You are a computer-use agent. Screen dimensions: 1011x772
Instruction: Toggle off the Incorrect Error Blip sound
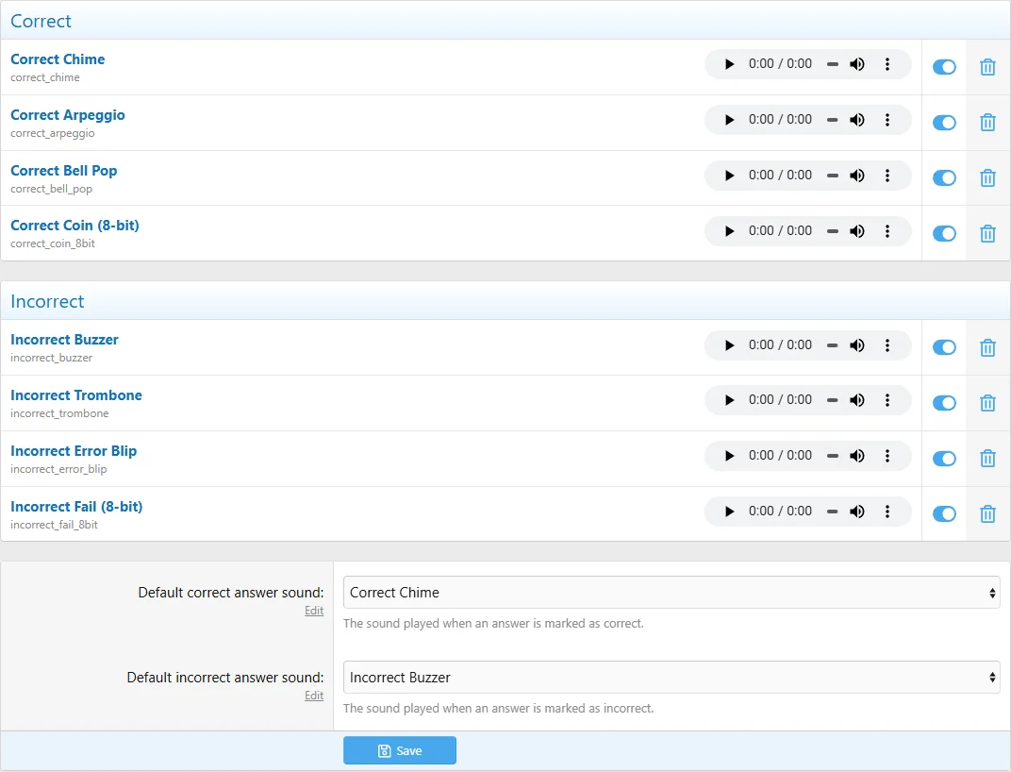(944, 459)
